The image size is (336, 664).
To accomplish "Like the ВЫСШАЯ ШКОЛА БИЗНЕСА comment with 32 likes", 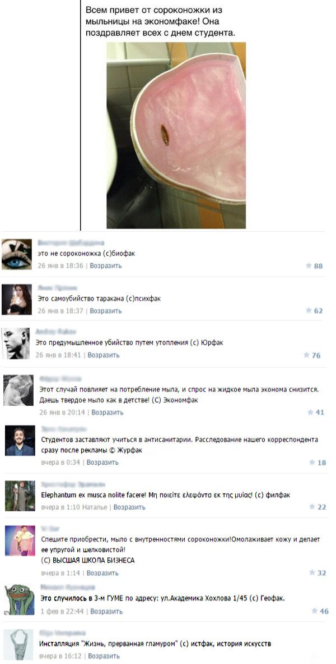I will pos(318,573).
